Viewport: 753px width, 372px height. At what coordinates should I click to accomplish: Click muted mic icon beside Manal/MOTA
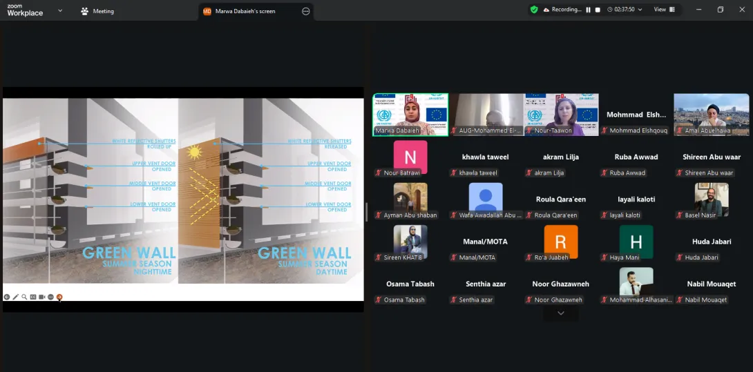(454, 257)
